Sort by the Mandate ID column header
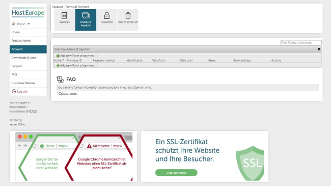 [74, 60]
